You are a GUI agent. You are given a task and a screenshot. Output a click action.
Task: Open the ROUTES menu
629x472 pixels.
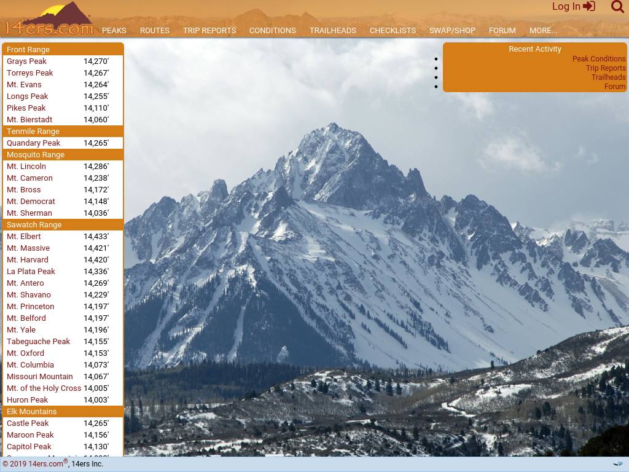click(x=154, y=31)
